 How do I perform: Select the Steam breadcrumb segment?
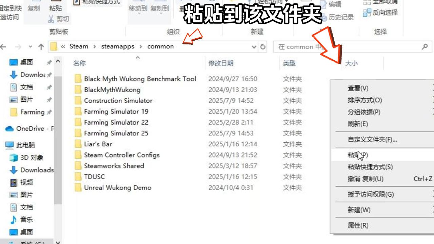tap(79, 46)
